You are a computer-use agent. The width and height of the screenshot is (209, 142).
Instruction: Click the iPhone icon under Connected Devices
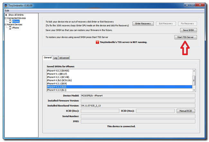click(x=10, y=21)
